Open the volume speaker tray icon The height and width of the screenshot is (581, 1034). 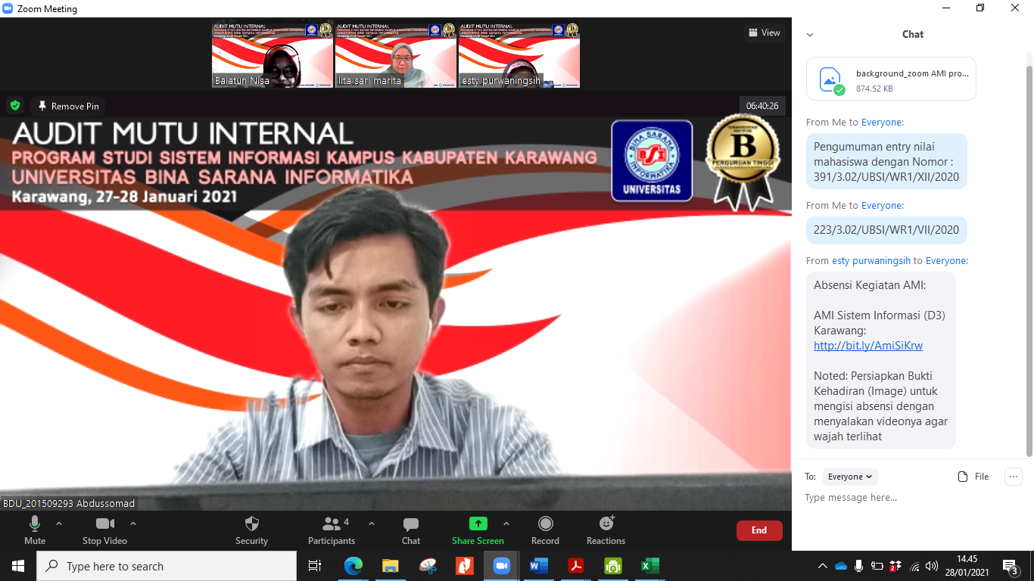click(x=932, y=566)
